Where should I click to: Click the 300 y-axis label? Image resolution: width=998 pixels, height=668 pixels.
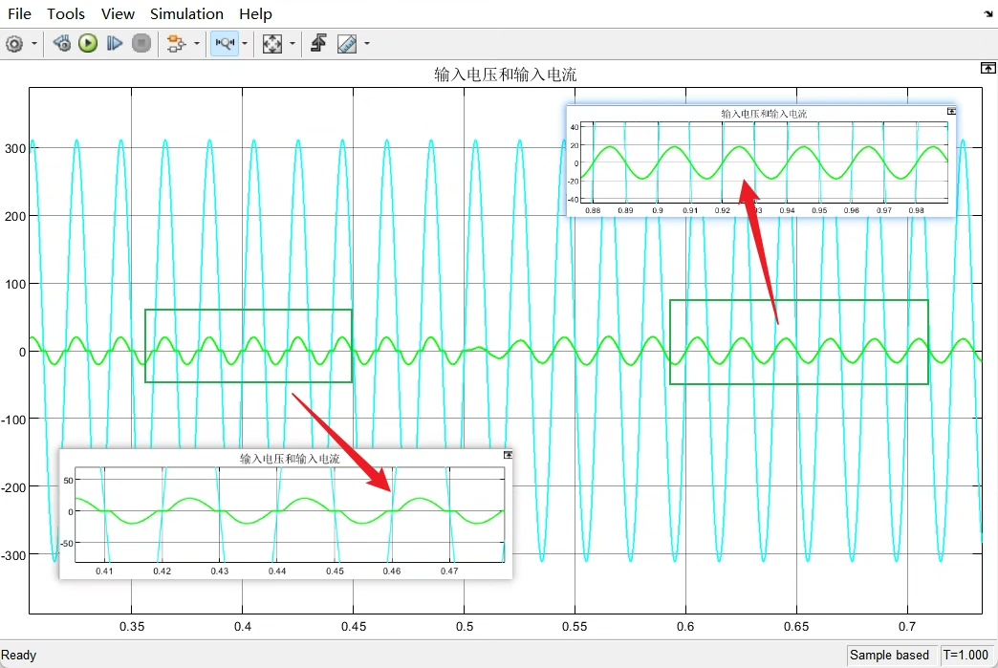pos(15,149)
